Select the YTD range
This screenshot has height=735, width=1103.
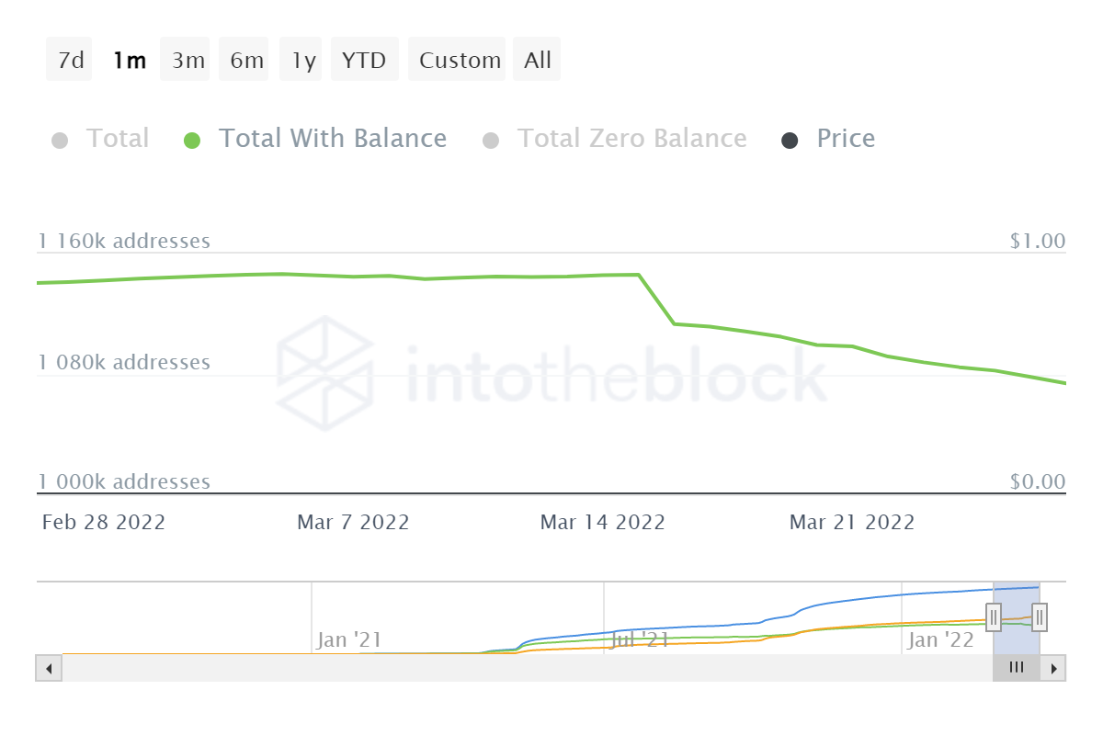364,61
